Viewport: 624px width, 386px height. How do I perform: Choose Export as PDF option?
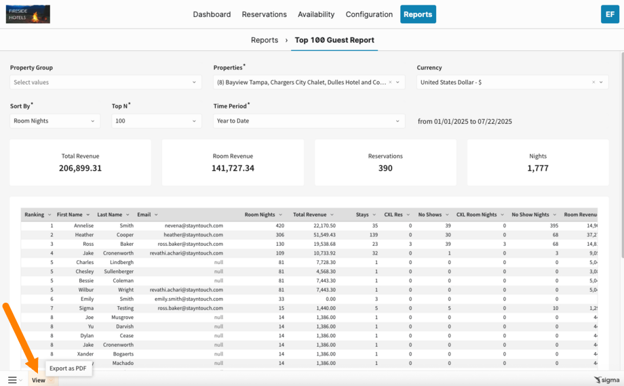tap(68, 368)
